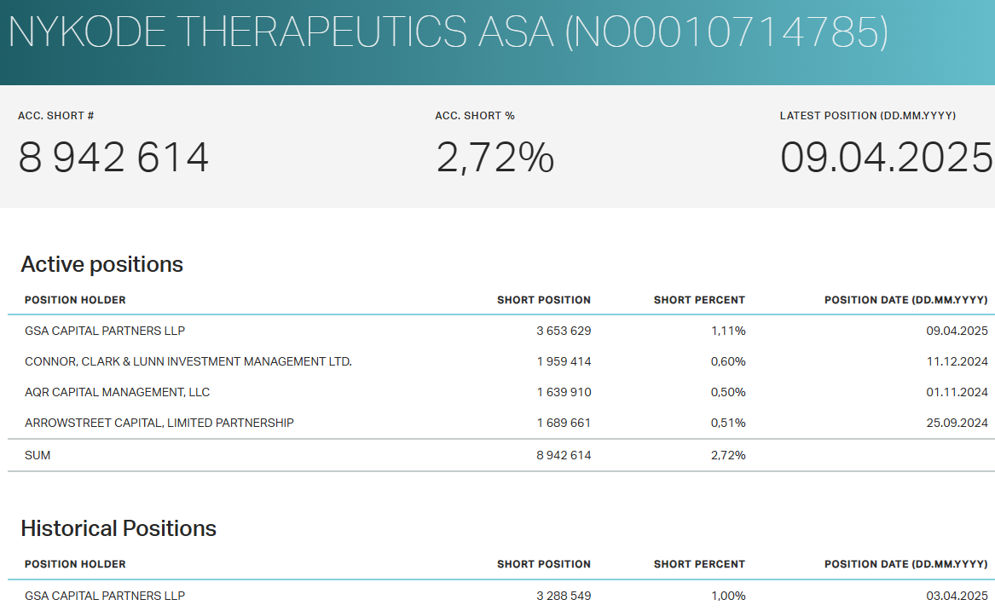Click the LATEST POSITION (DD.MM.YYYY) label
The height and width of the screenshot is (611, 995).
click(867, 116)
